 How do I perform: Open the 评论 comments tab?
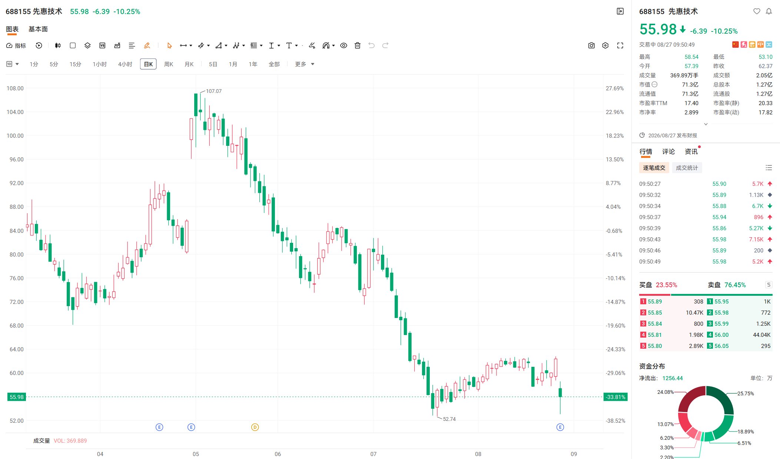(x=668, y=151)
